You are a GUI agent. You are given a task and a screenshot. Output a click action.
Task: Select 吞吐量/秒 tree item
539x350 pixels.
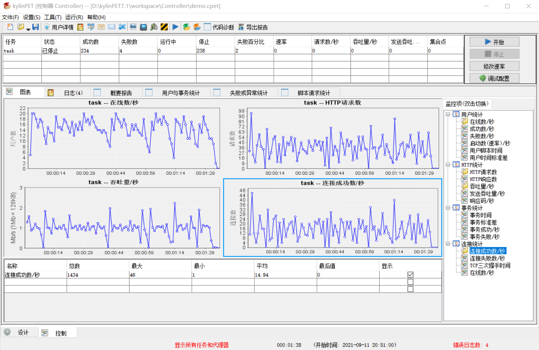[482, 186]
